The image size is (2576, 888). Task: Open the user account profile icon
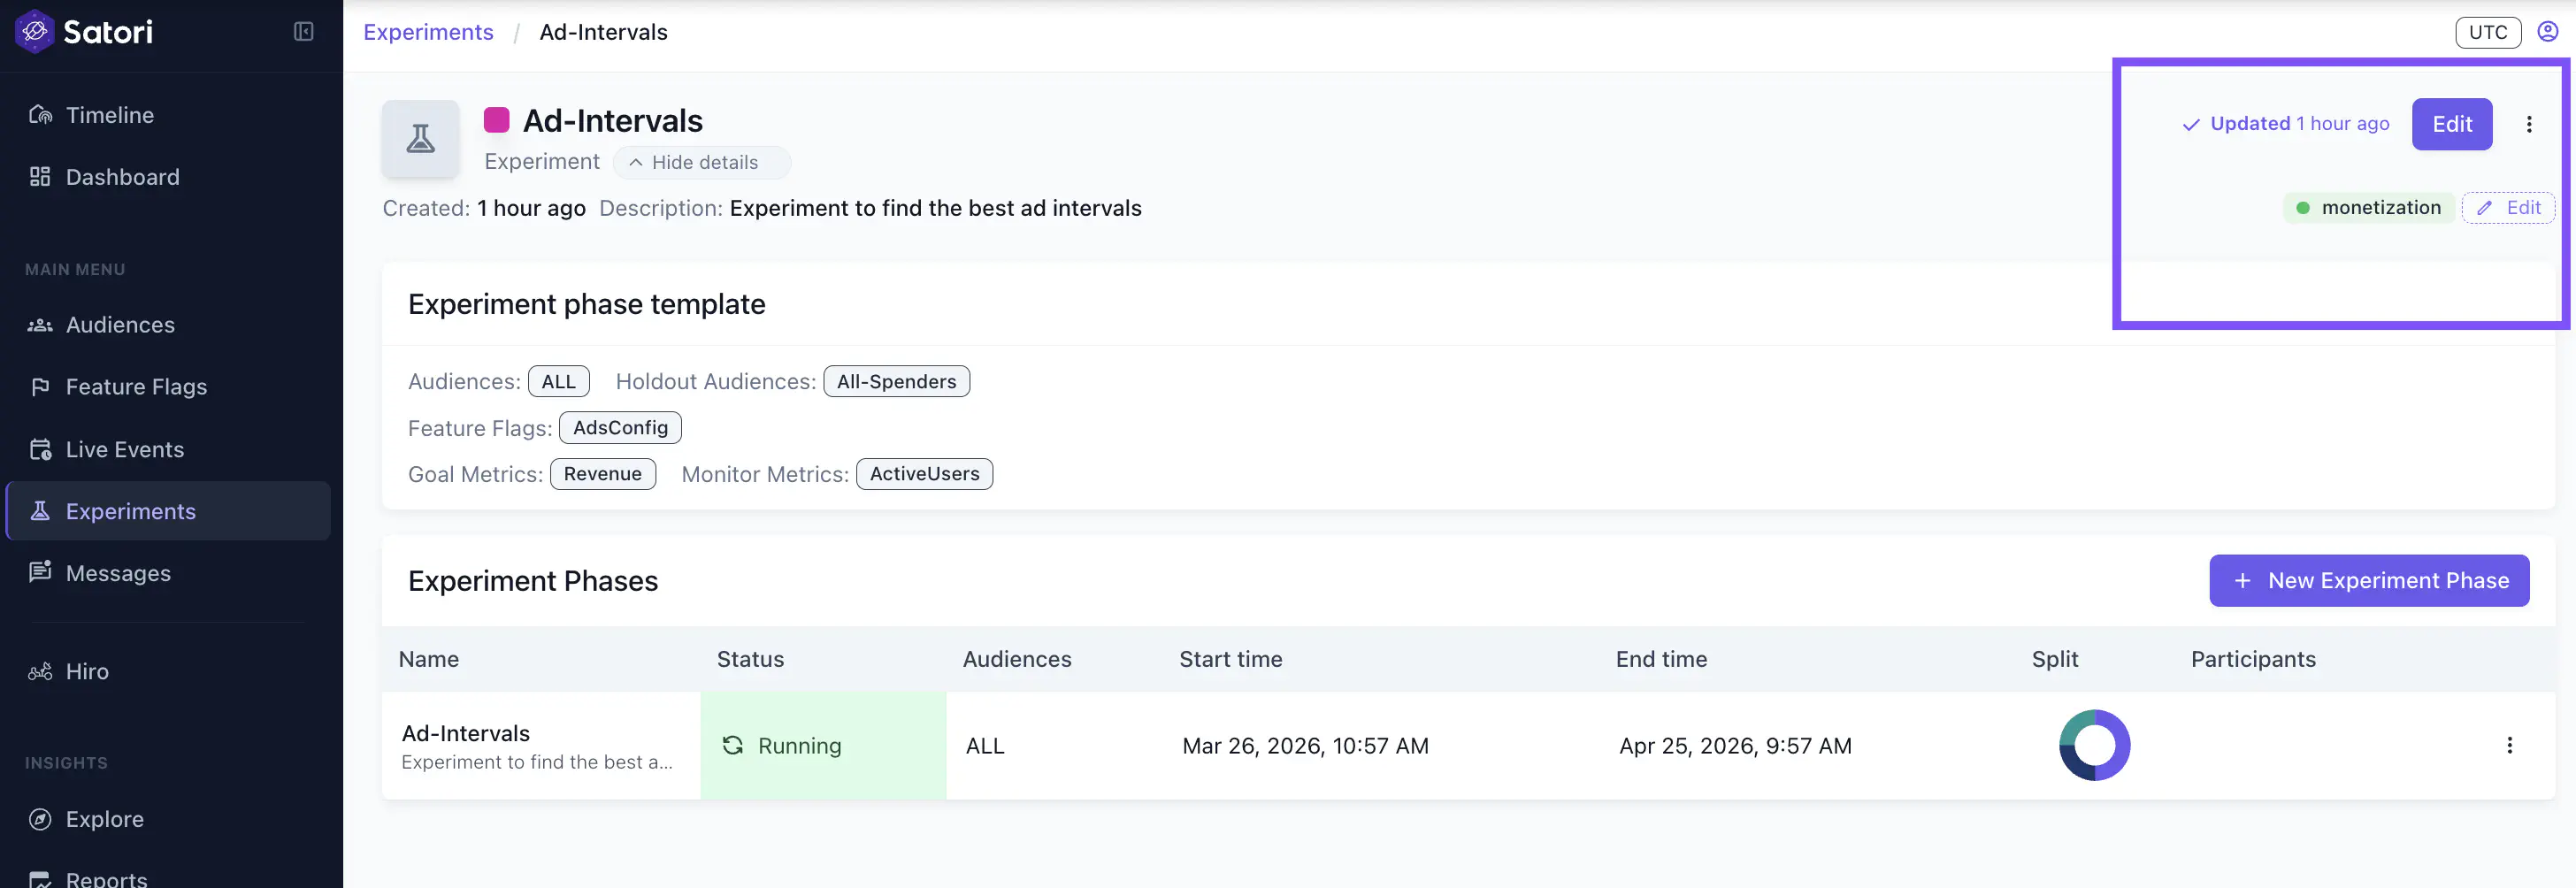pyautogui.click(x=2547, y=32)
